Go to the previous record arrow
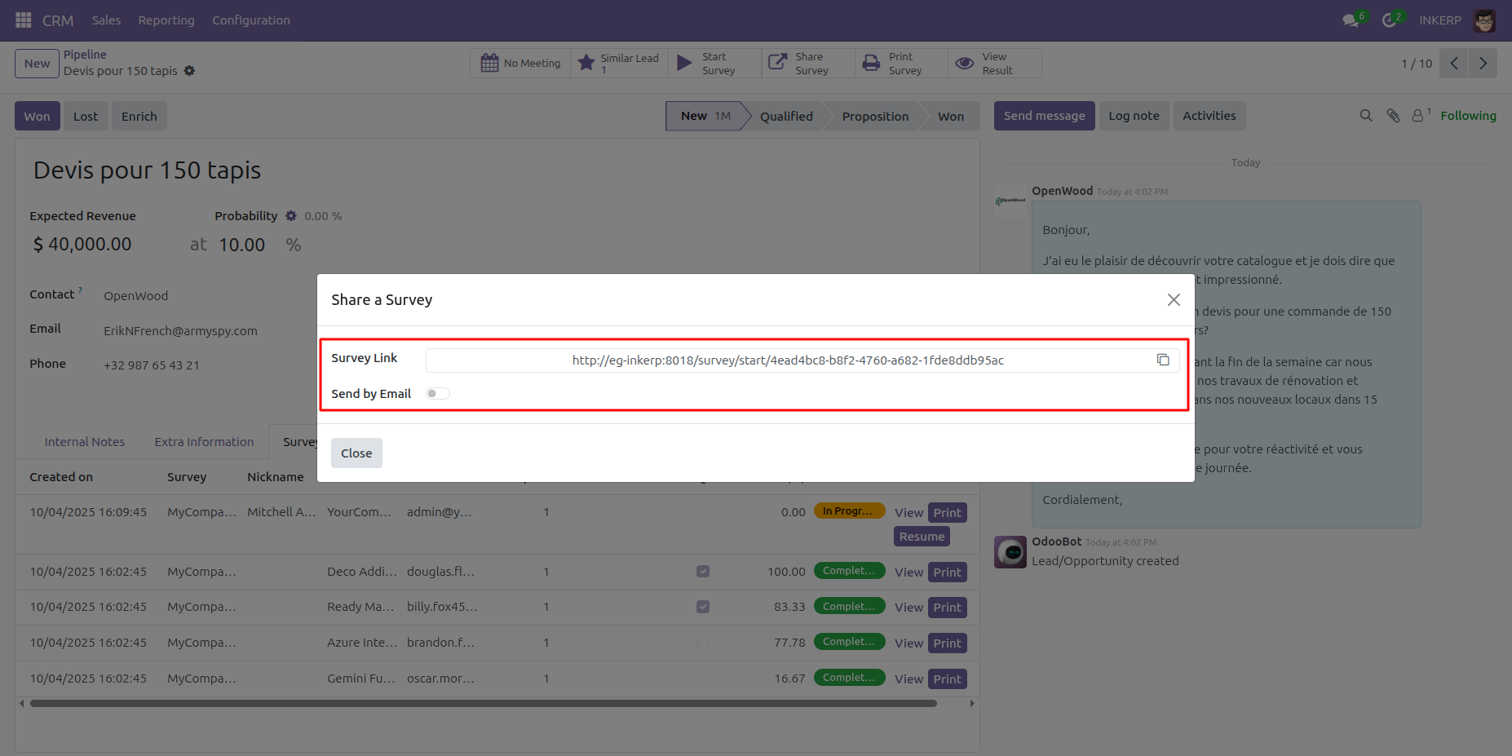1512x756 pixels. [x=1454, y=64]
